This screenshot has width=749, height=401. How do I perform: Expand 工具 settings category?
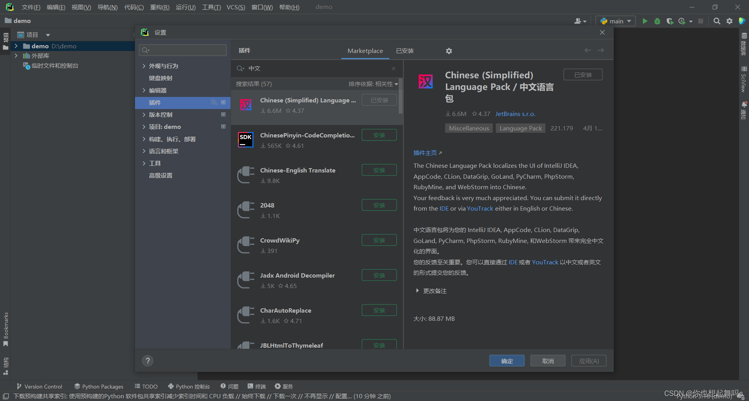pyautogui.click(x=144, y=163)
